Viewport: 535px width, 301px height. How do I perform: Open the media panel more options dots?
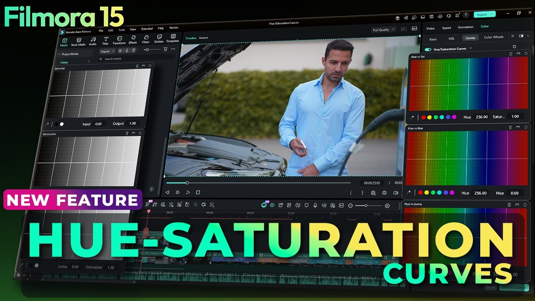(173, 49)
